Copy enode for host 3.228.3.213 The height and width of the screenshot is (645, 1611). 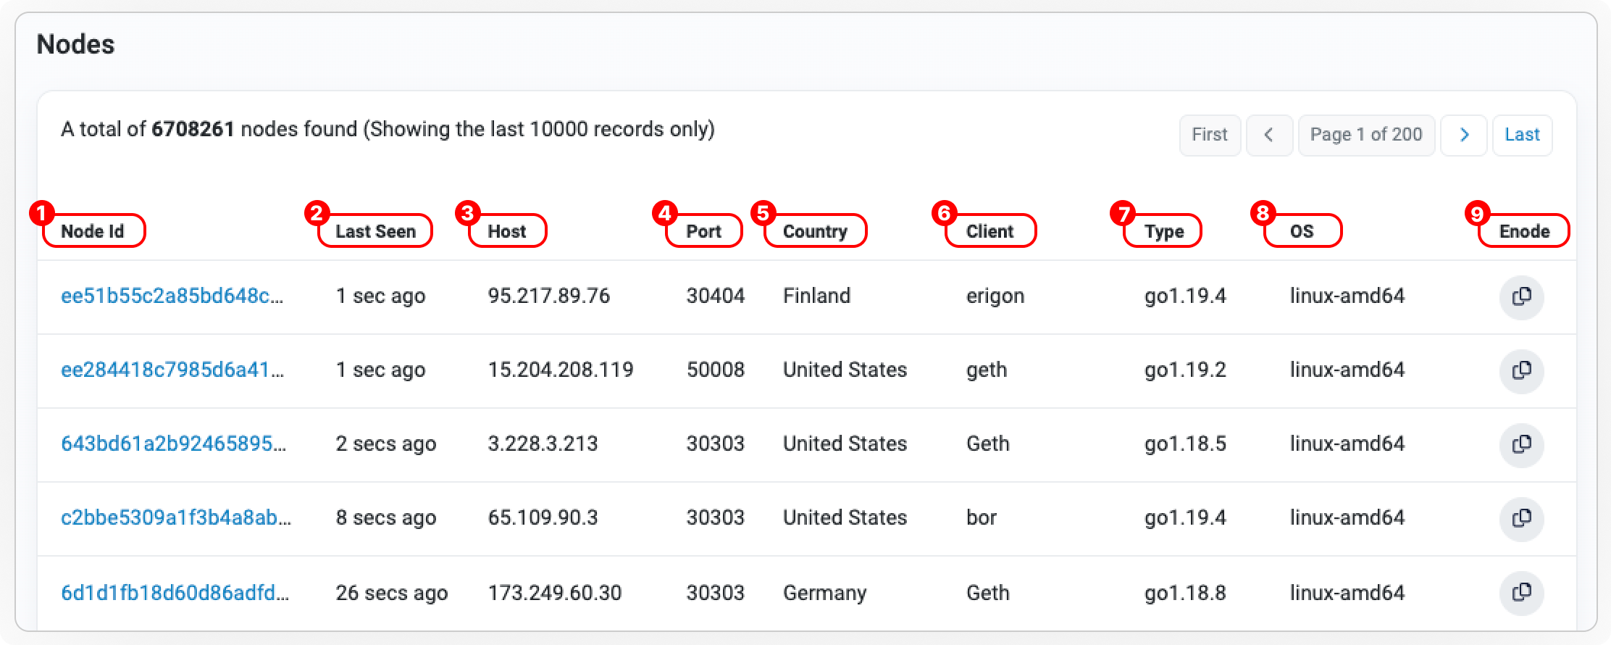(1521, 445)
